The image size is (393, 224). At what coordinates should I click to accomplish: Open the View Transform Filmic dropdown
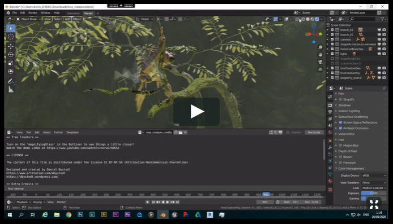coord(374,183)
